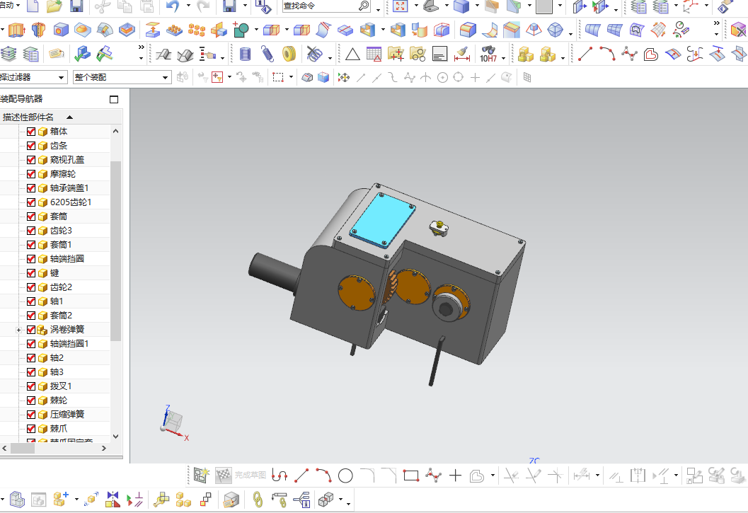Toggle visibility checkbox for 窥视孔盖
This screenshot has height=513, width=748.
click(31, 160)
